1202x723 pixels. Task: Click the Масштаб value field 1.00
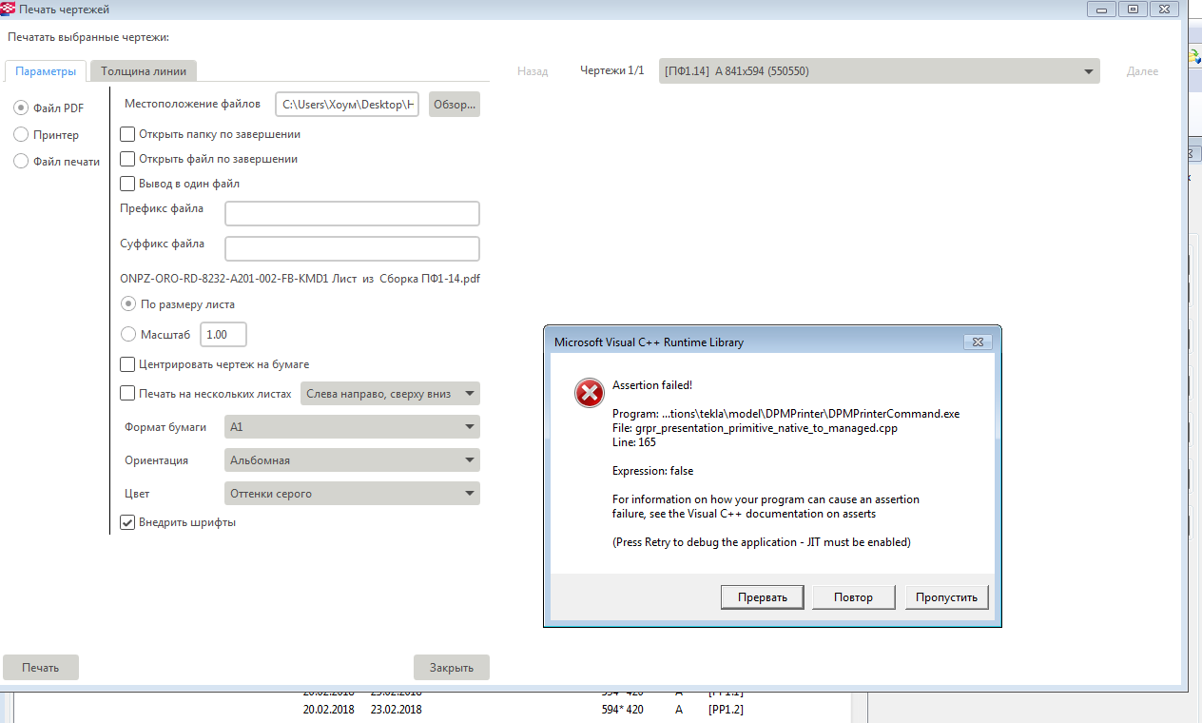(x=223, y=334)
